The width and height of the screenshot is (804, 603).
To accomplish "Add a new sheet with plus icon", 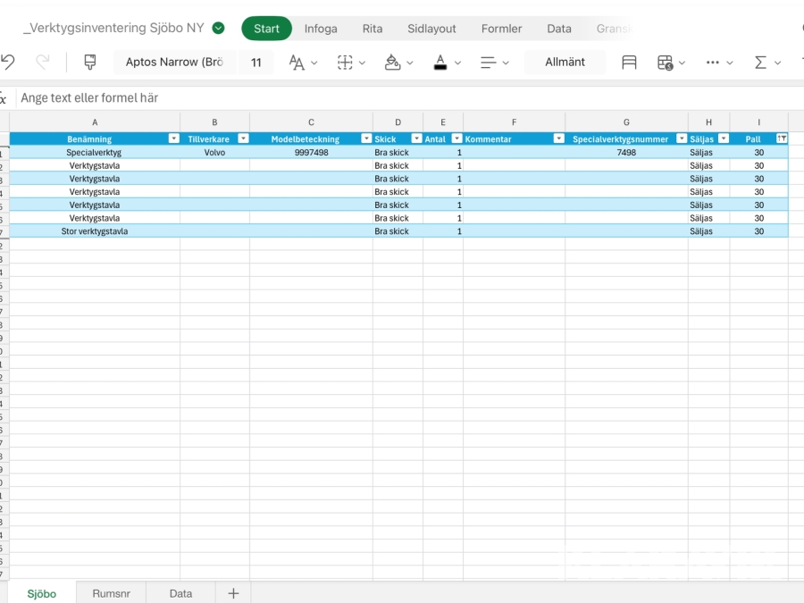I will (x=233, y=593).
